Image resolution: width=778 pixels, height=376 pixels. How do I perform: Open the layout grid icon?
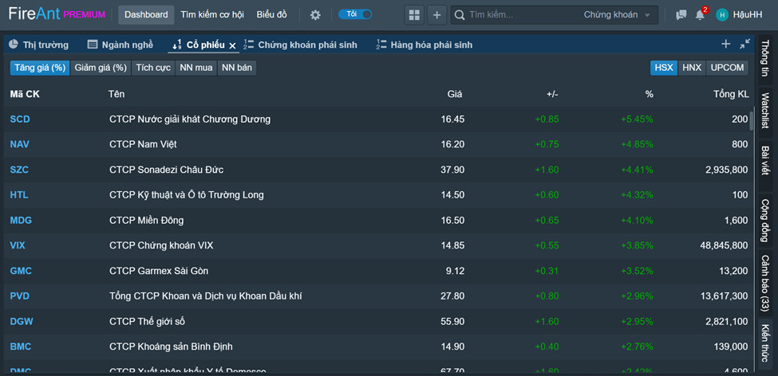[x=414, y=15]
